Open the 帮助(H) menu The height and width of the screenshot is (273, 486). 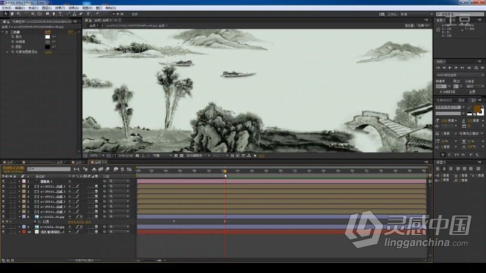[x=110, y=8]
